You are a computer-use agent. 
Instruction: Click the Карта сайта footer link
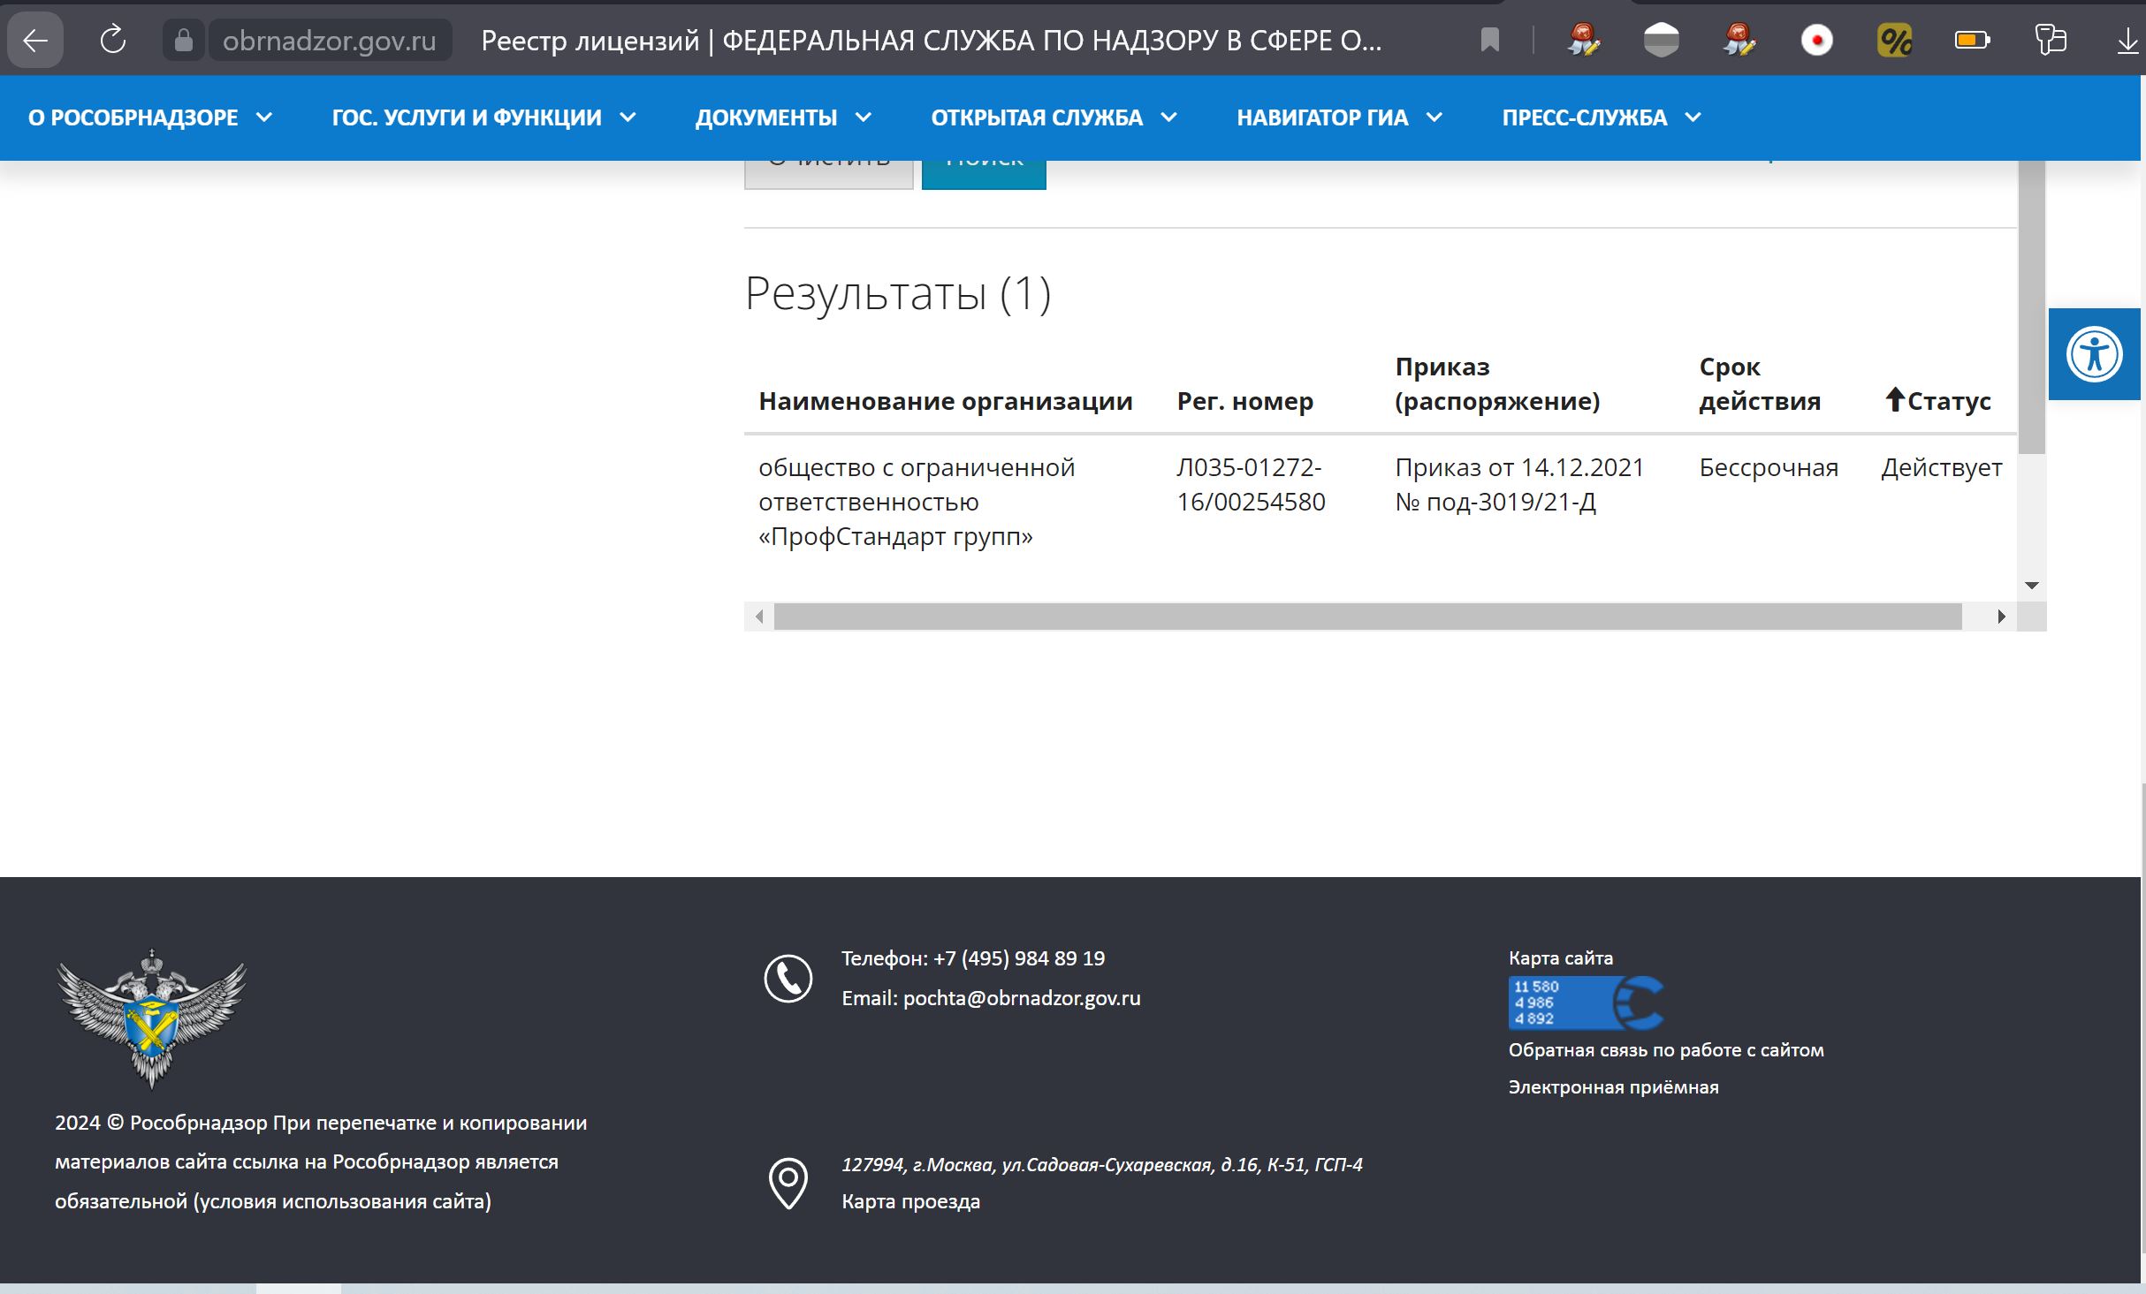[1560, 958]
